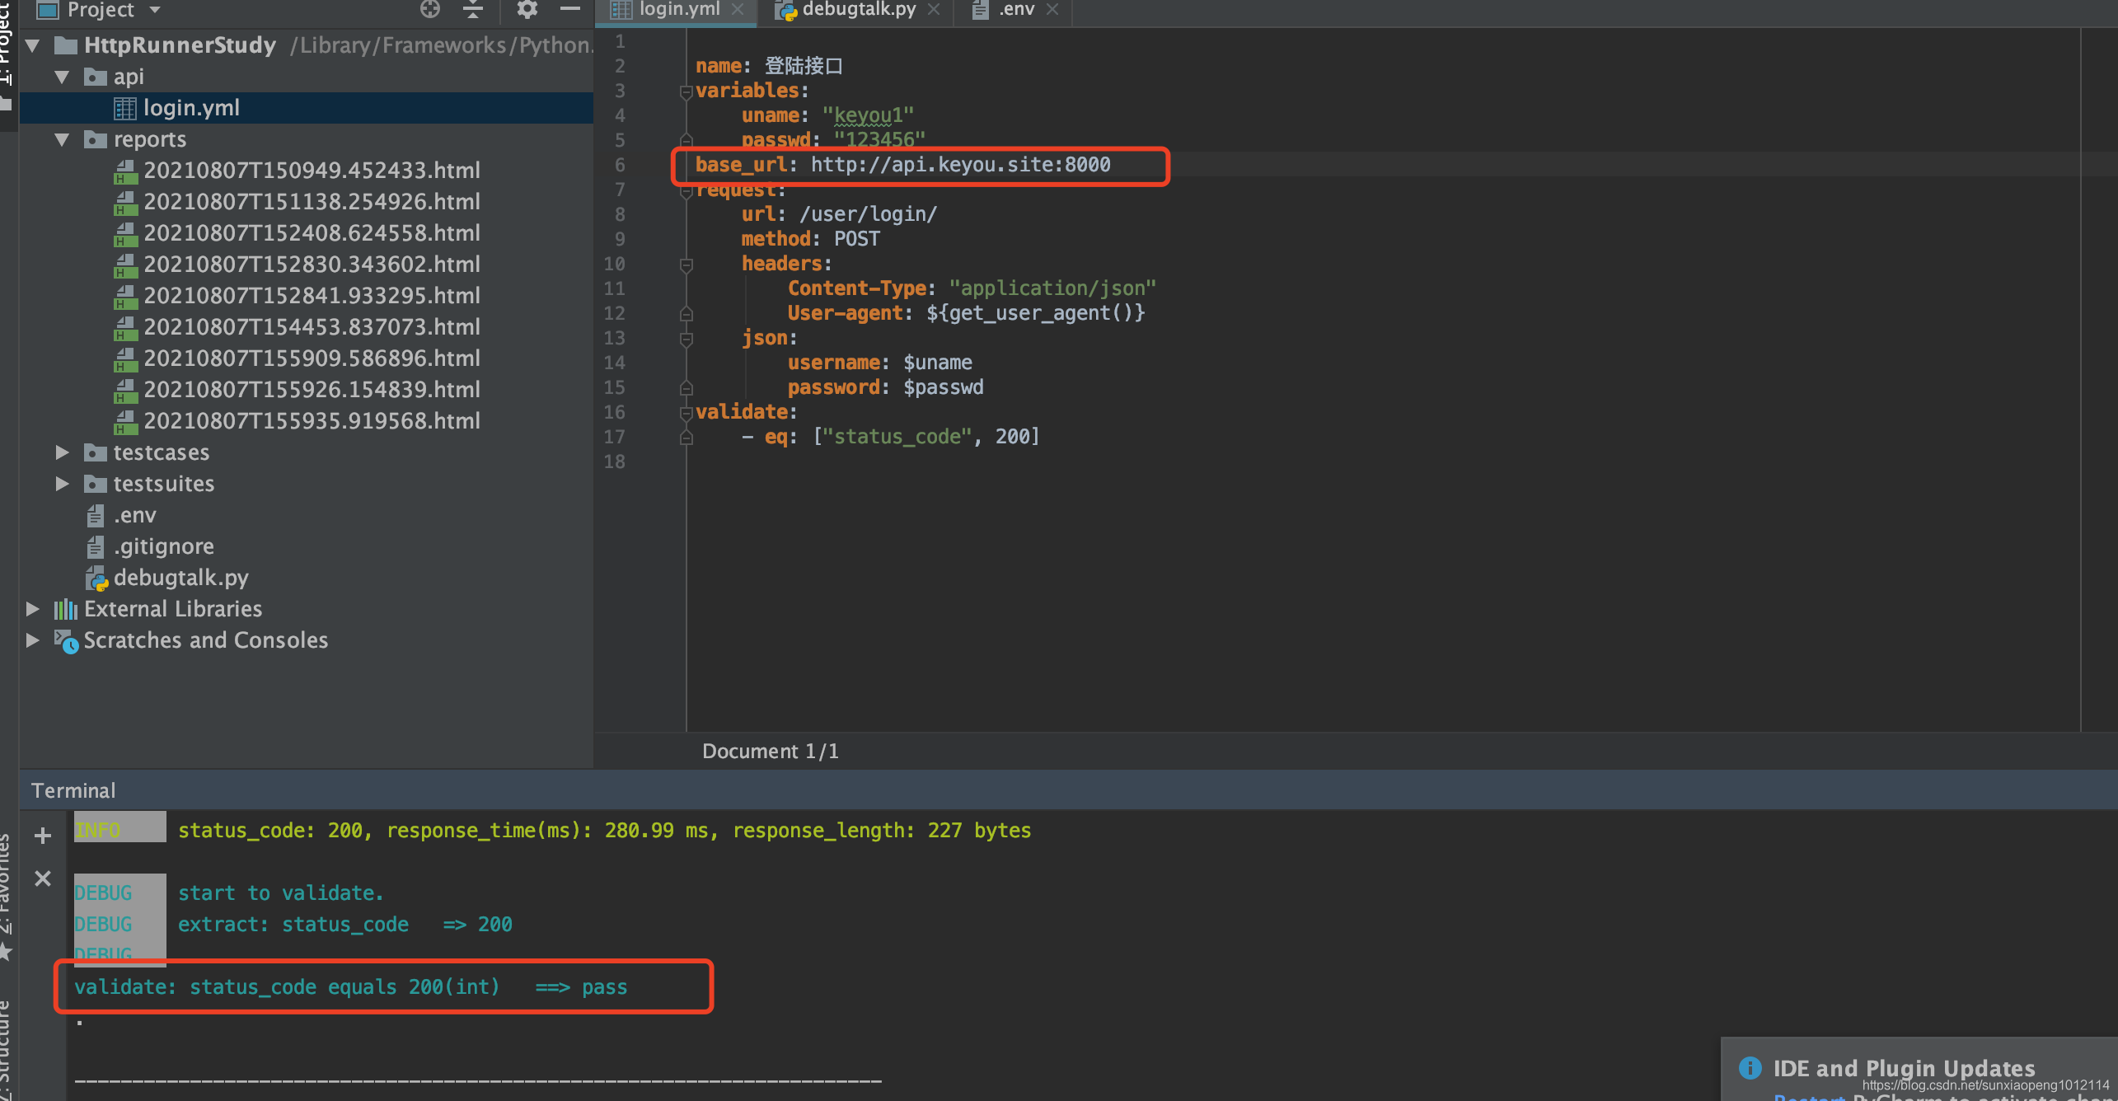The width and height of the screenshot is (2118, 1101).
Task: Close terminal session with X icon
Action: click(43, 878)
